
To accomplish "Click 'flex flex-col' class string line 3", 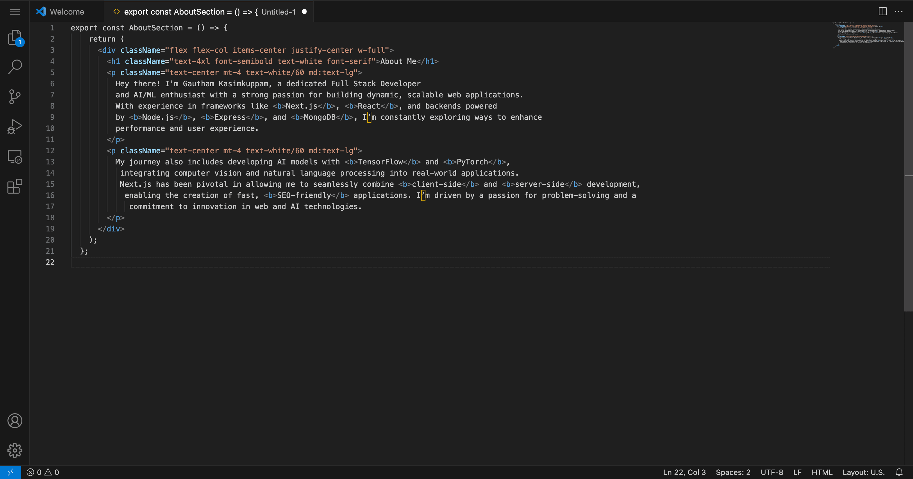I will 199,50.
